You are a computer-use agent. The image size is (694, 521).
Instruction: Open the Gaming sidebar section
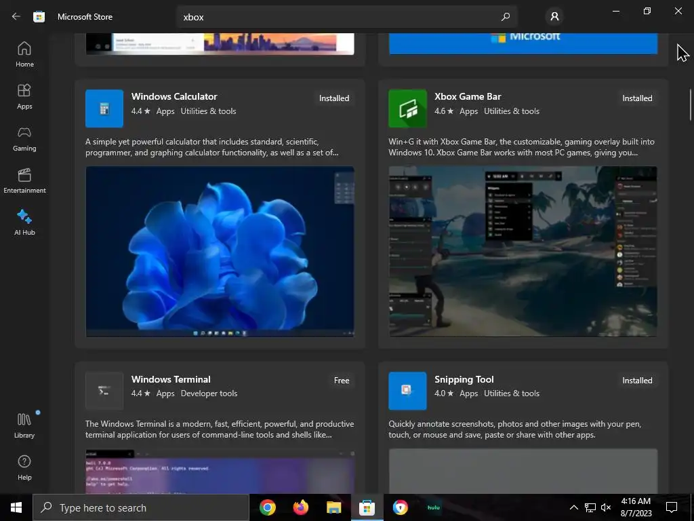[x=24, y=138]
